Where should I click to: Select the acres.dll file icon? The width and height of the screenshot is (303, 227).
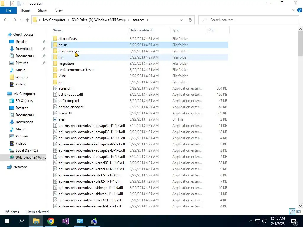55,88
